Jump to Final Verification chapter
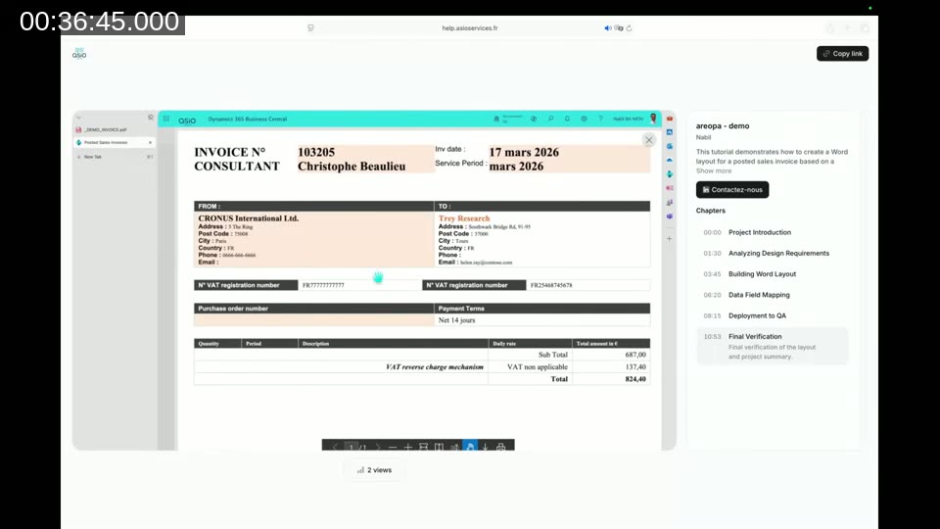The image size is (940, 529). click(x=773, y=346)
